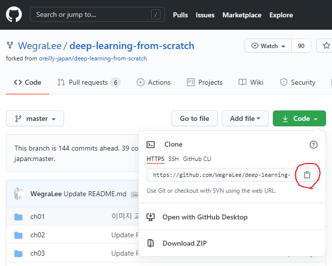The height and width of the screenshot is (266, 332).
Task: Open Explore in the top navigation
Action: 281,15
